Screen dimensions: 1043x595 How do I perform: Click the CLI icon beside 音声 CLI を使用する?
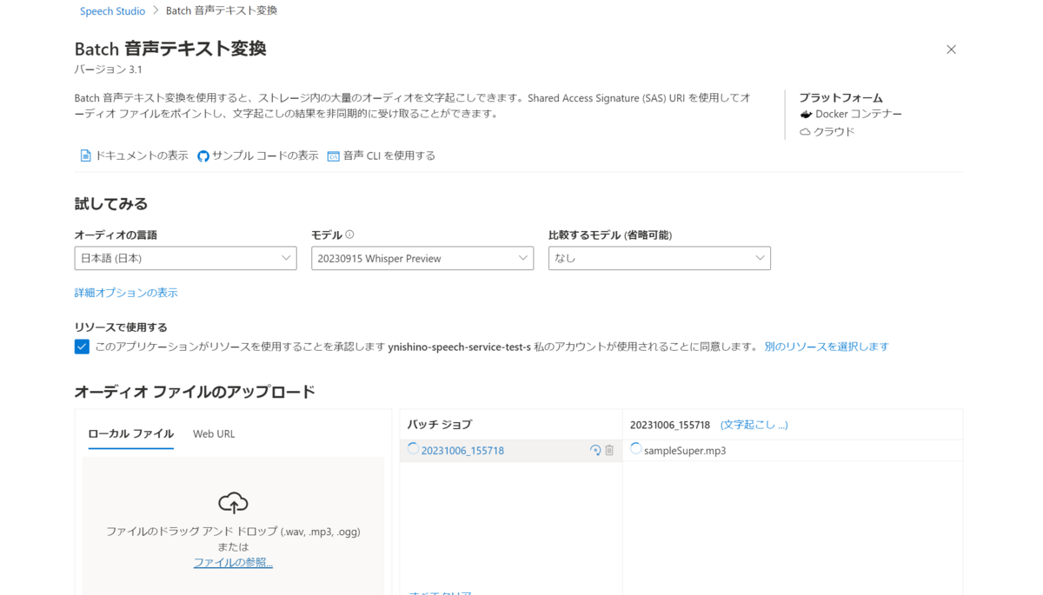333,156
